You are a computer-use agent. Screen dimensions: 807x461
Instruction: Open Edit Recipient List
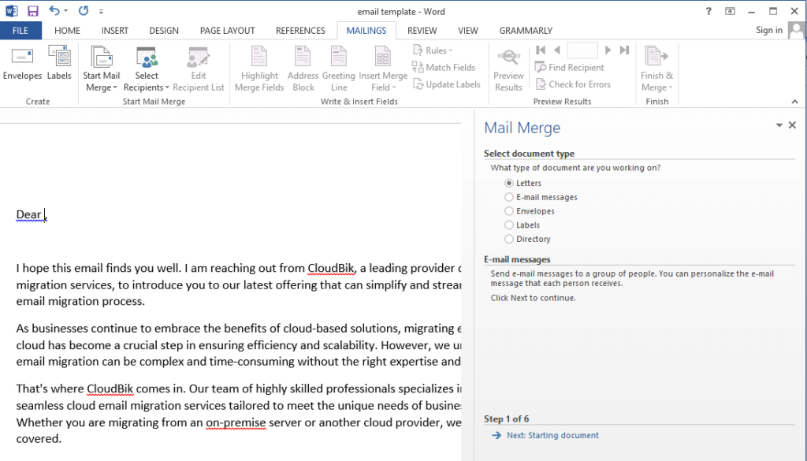(198, 67)
